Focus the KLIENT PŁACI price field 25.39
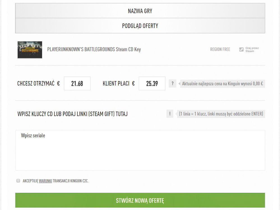280x210 pixels. 152,83
